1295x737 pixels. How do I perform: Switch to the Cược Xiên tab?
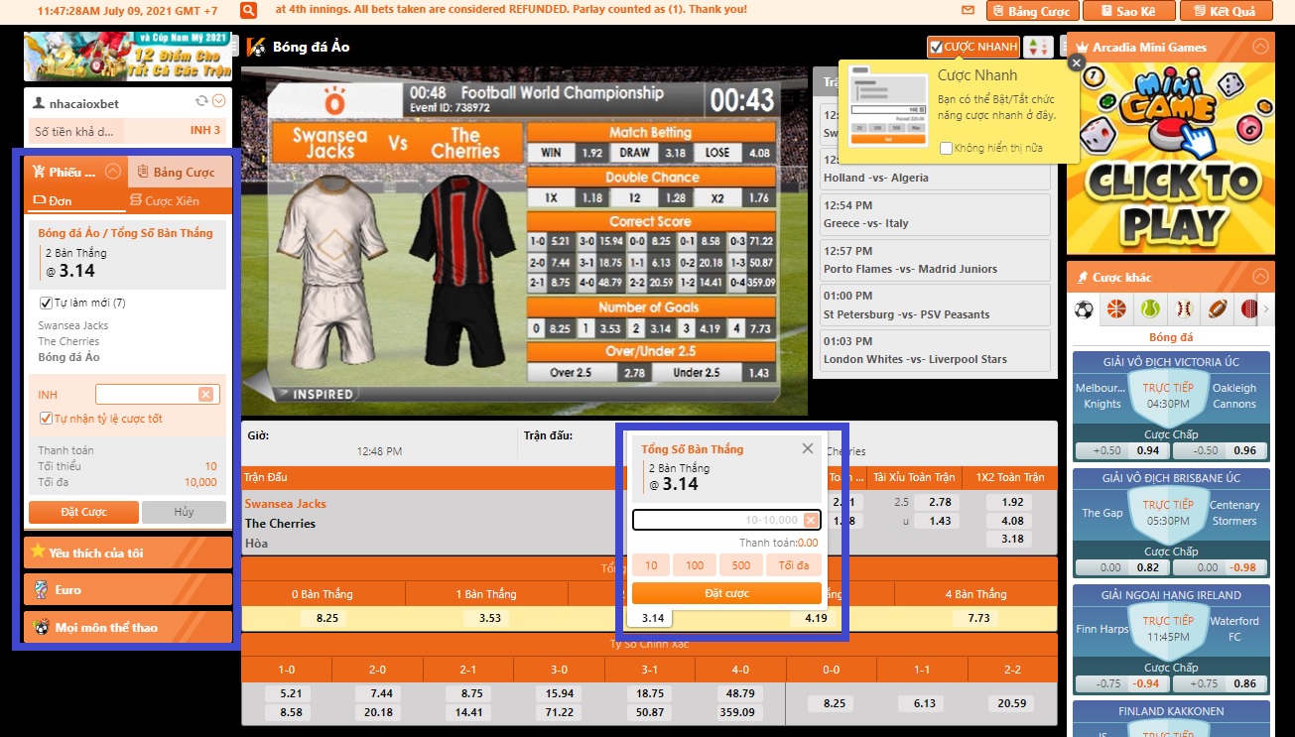point(164,200)
